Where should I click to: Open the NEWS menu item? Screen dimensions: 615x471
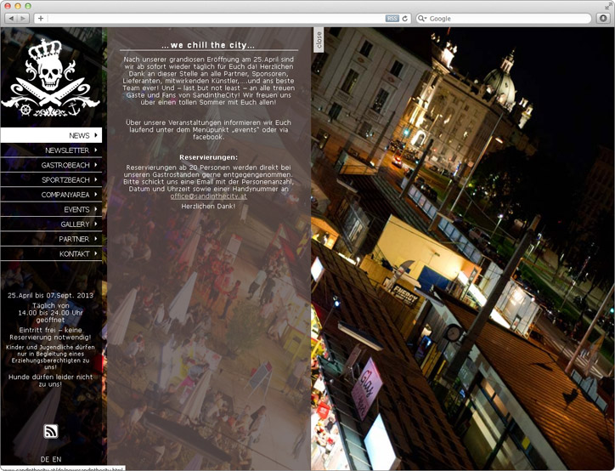(51, 135)
